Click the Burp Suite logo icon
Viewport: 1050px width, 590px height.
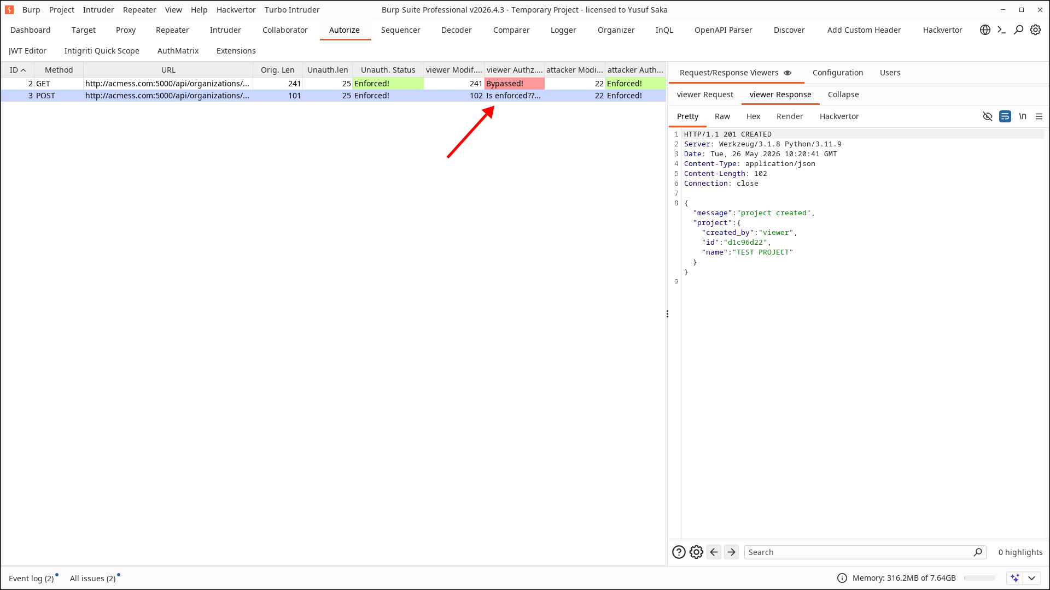click(9, 10)
